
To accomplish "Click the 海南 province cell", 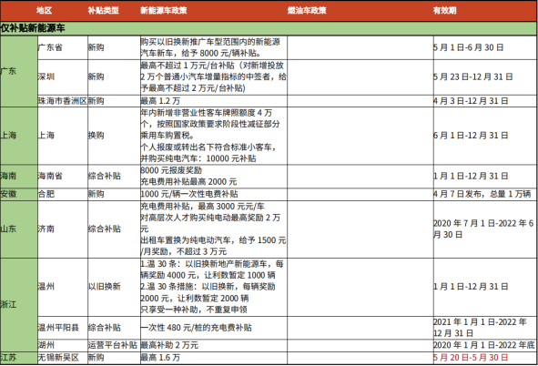I will click(x=18, y=176).
